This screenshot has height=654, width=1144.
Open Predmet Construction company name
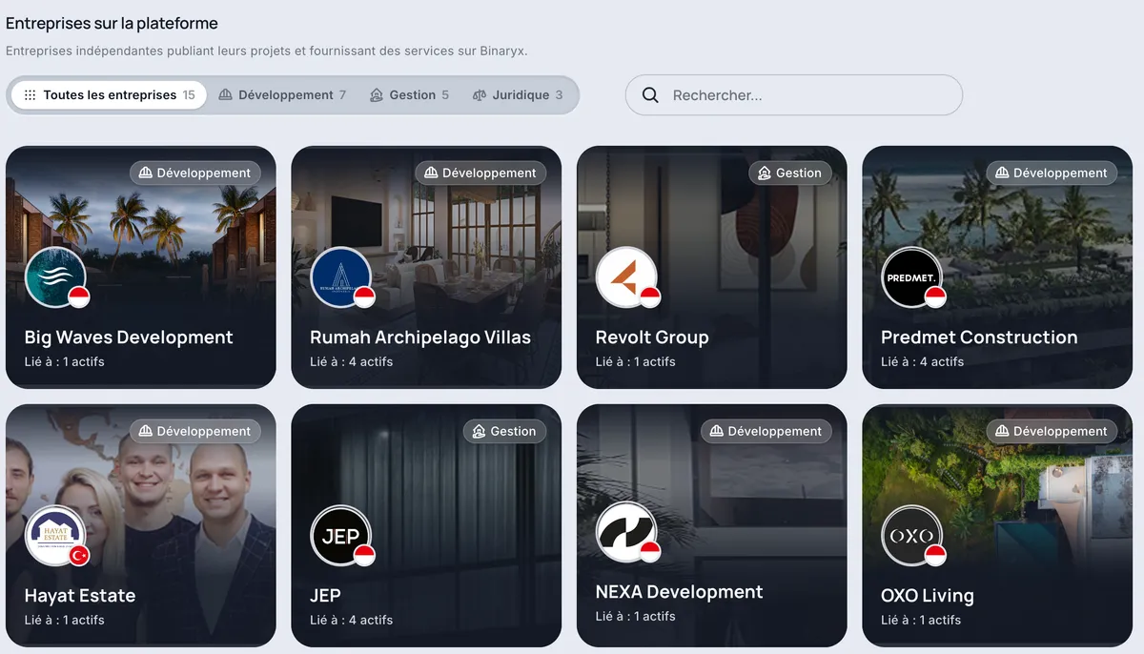coord(979,337)
